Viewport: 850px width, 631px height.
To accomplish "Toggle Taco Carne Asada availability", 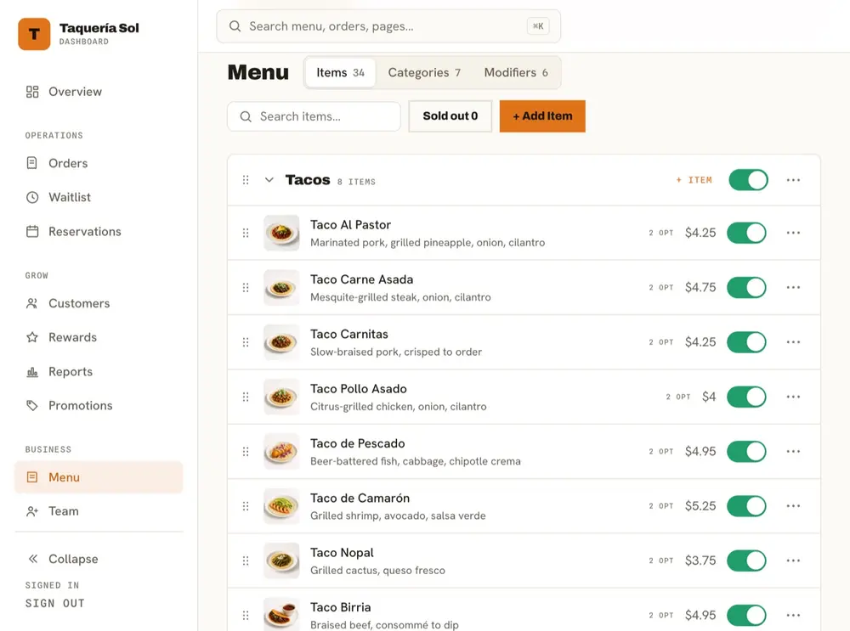I will 746,288.
